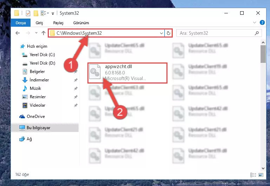The width and height of the screenshot is (270, 186).
Task: Click the appwzcht.dll gear file icon
Action: (x=95, y=72)
